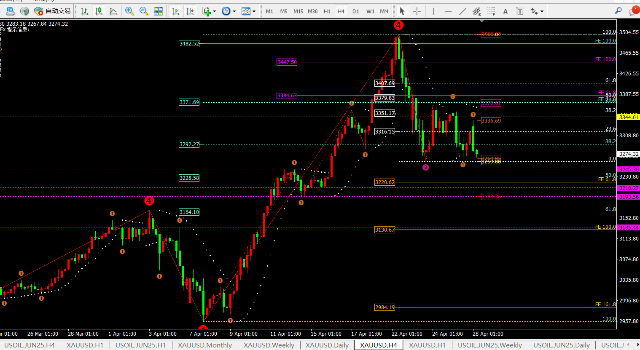Click the 3447.50 magenta price label
The width and height of the screenshot is (640, 350).
[287, 62]
